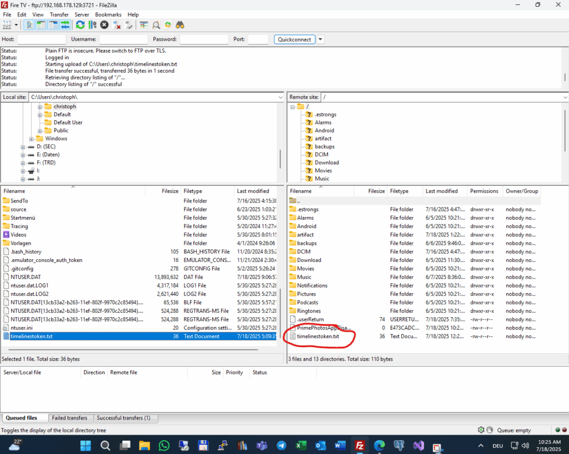Open the File menu
This screenshot has height=454, width=569.
(7, 14)
